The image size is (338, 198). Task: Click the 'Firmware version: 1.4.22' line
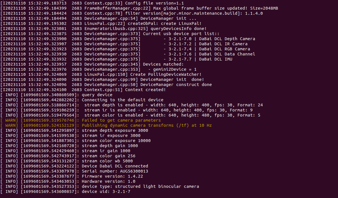(x=112, y=176)
